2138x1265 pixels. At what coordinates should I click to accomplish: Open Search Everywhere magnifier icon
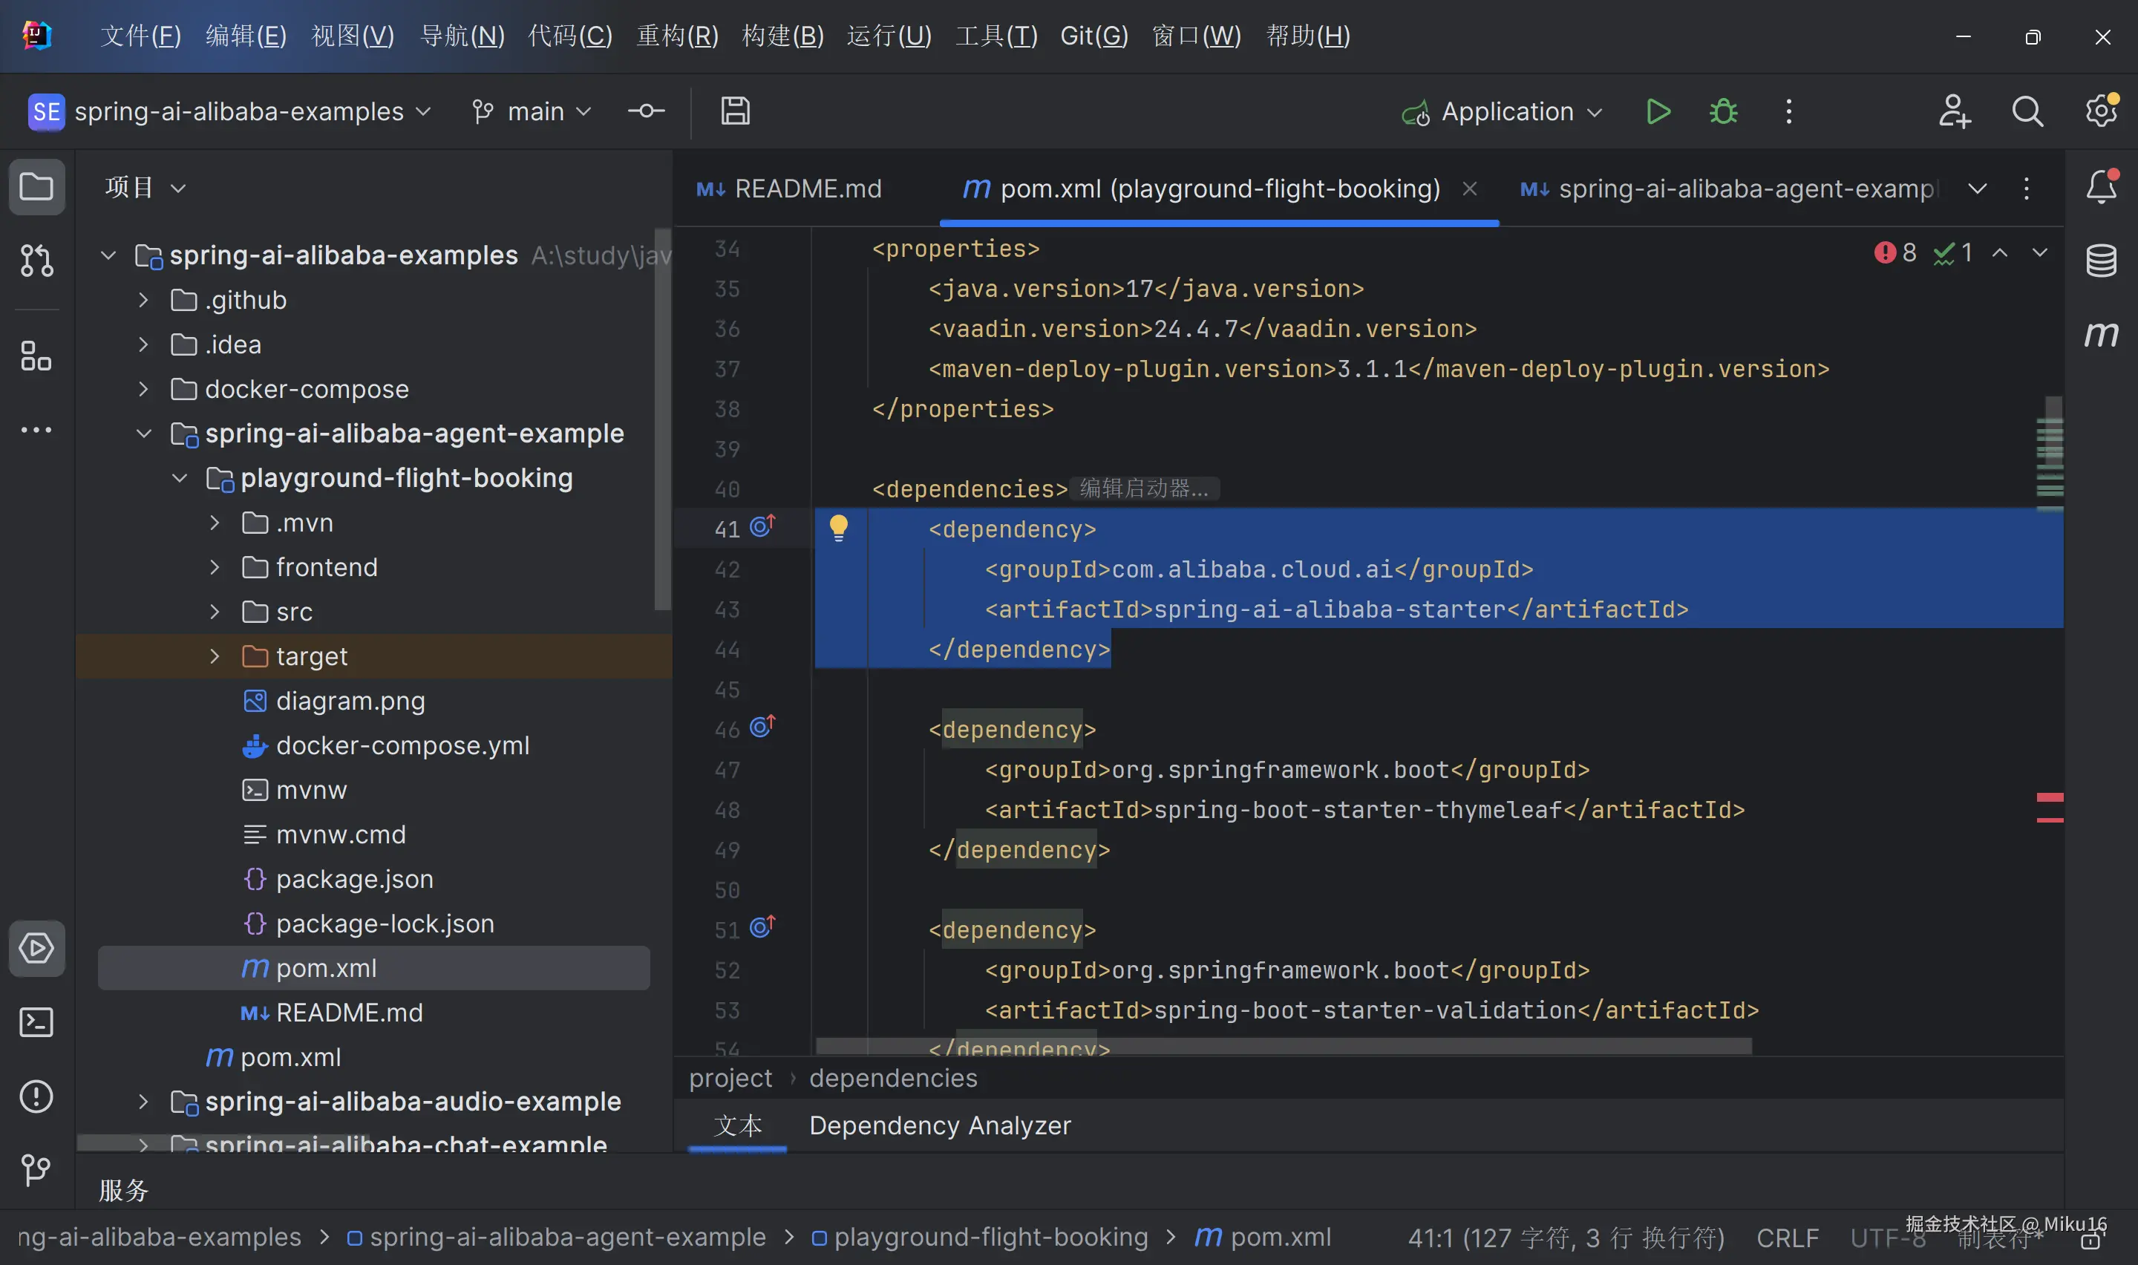(x=2027, y=111)
